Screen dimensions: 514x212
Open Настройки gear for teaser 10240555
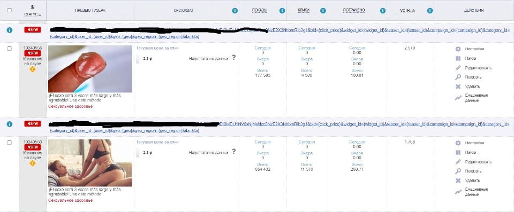458,49
